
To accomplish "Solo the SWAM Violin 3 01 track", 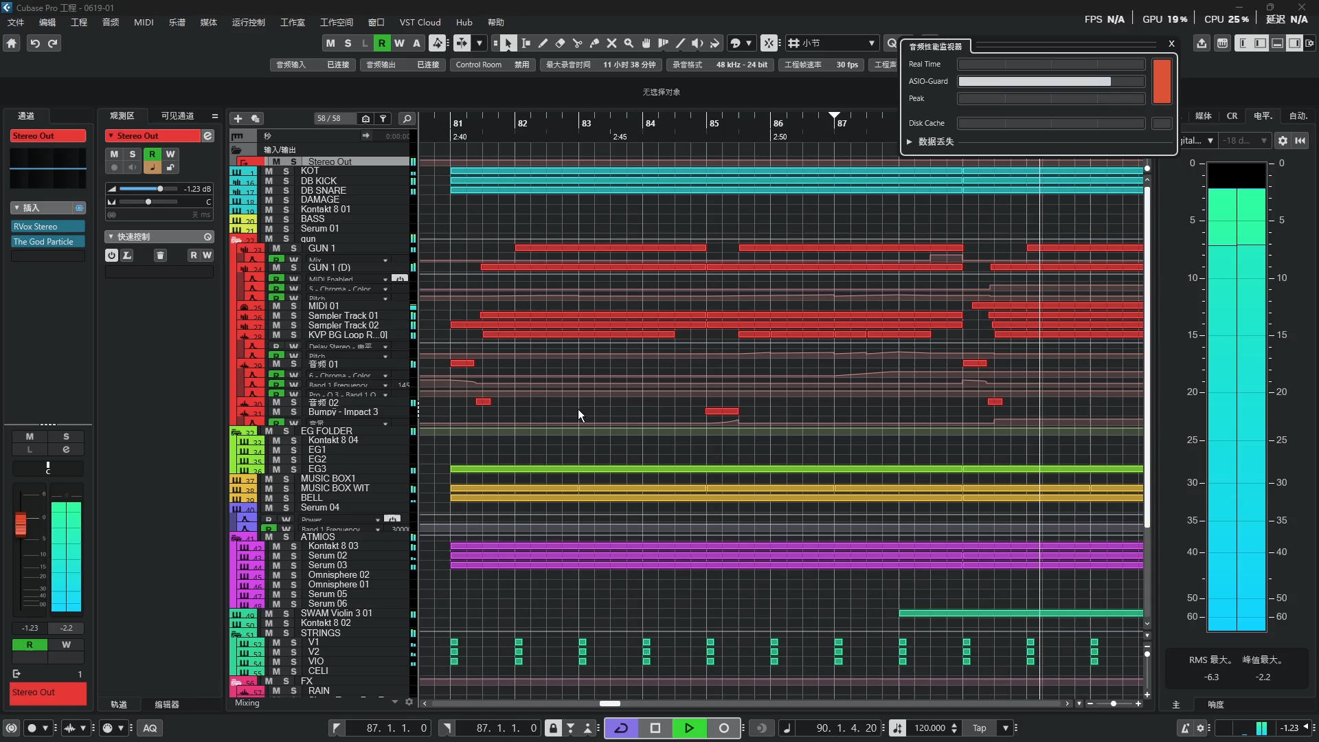I will 286,614.
